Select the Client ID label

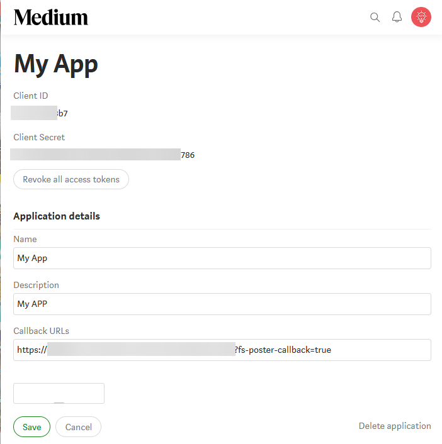(31, 96)
